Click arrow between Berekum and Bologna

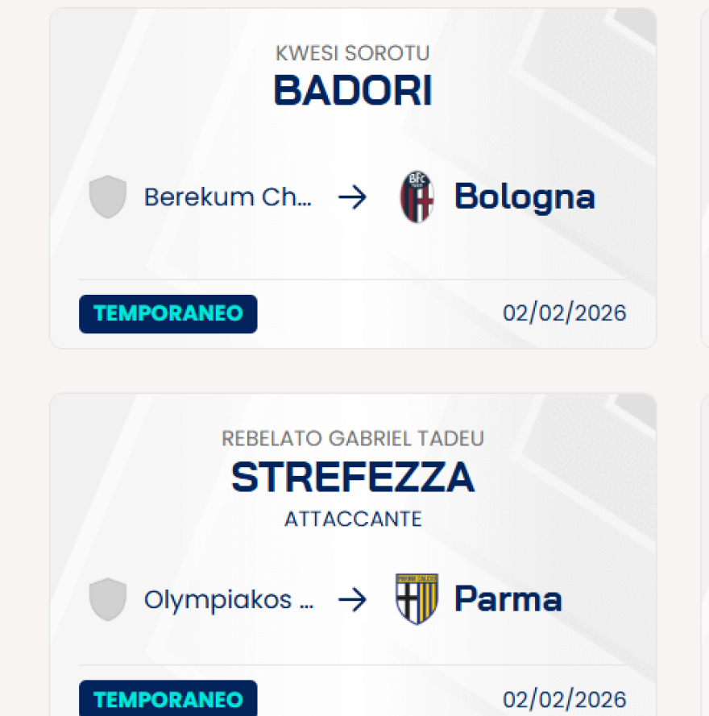click(352, 197)
